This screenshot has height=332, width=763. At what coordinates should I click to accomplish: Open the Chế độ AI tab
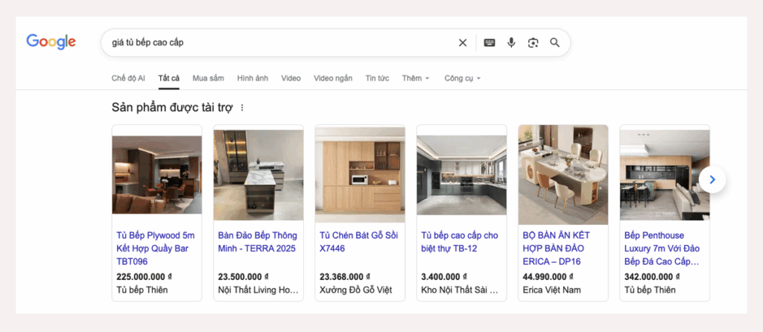[128, 78]
